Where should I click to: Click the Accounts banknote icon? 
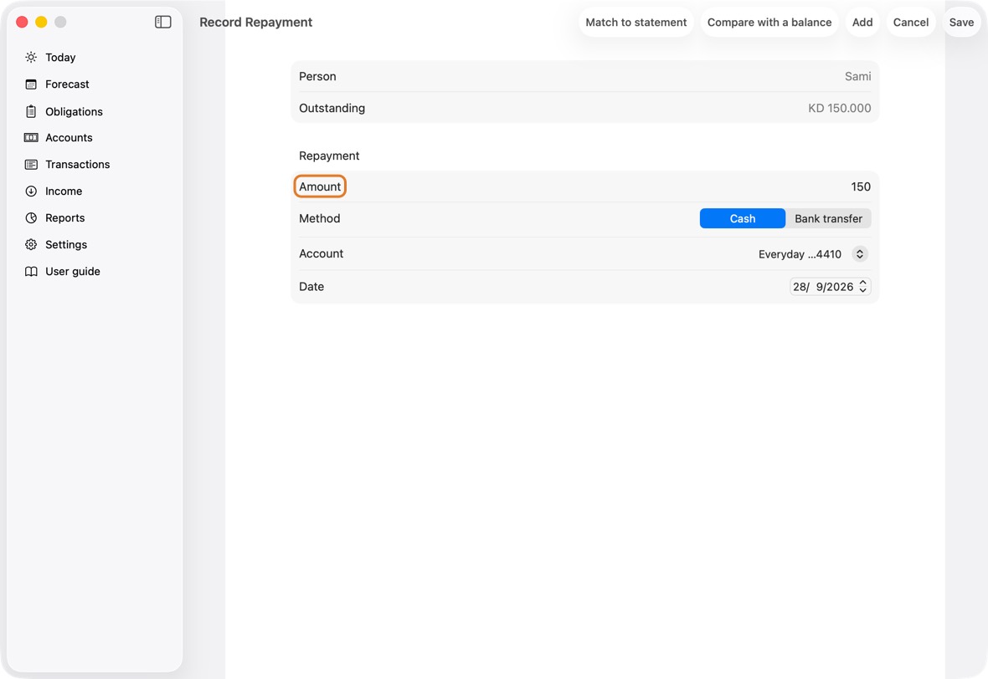(31, 138)
